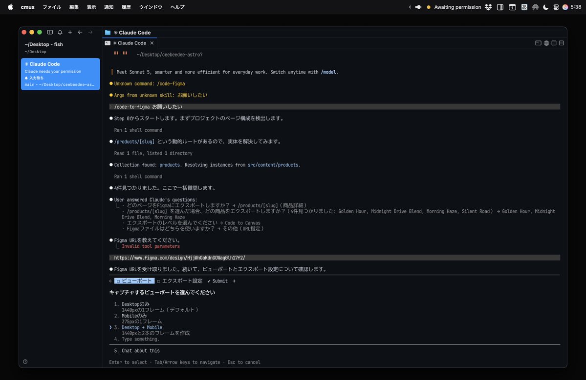
Task: Click the /code-to-figma command line
Action: tap(334, 107)
